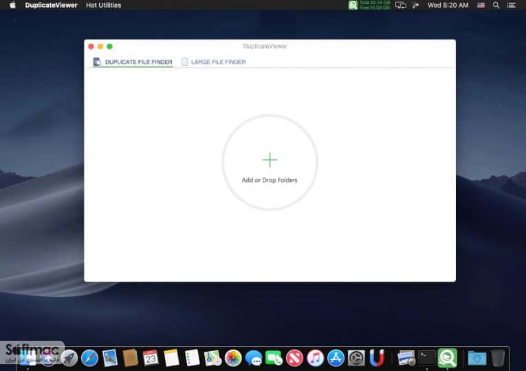Open Spotlight search magnifier

496,5
